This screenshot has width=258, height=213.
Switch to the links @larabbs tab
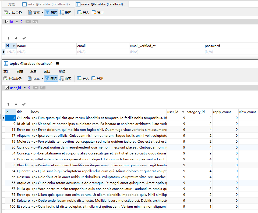48,4
